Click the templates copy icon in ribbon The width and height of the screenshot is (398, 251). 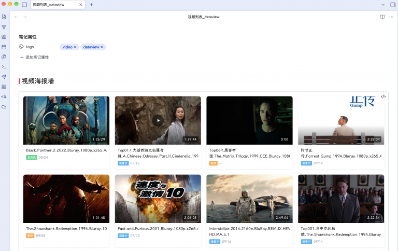[4, 57]
